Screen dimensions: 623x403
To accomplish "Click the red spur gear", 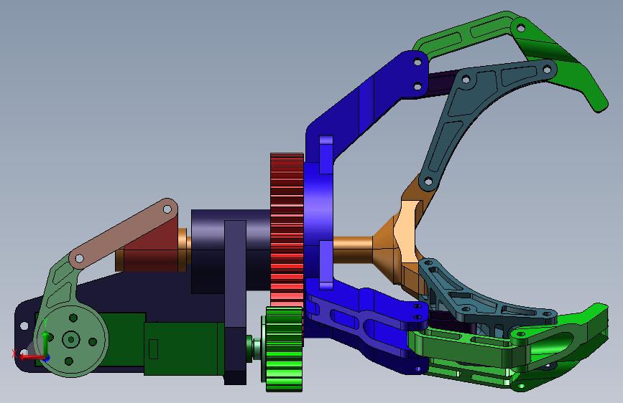I will tap(287, 230).
